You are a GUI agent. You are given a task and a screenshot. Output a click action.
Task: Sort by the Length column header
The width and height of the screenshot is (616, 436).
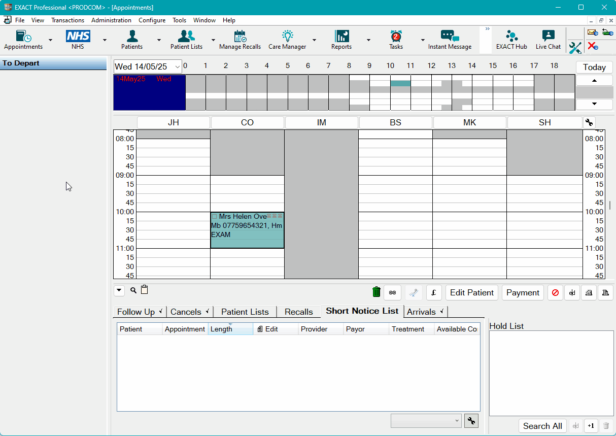tap(230, 329)
